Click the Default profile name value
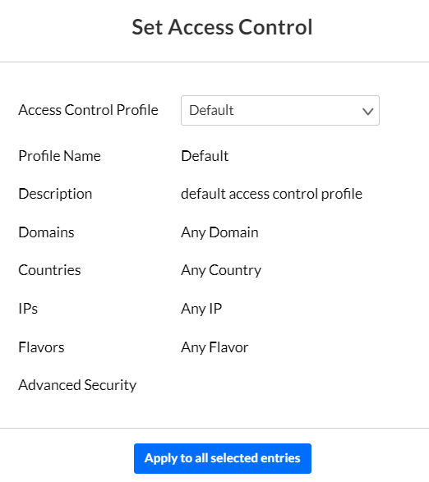This screenshot has height=482, width=429. [205, 156]
